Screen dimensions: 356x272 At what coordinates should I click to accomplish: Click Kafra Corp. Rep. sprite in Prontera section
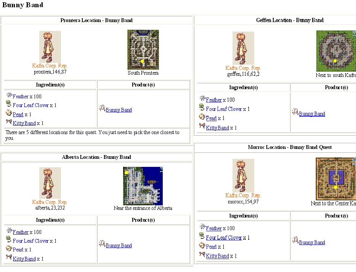50,47
